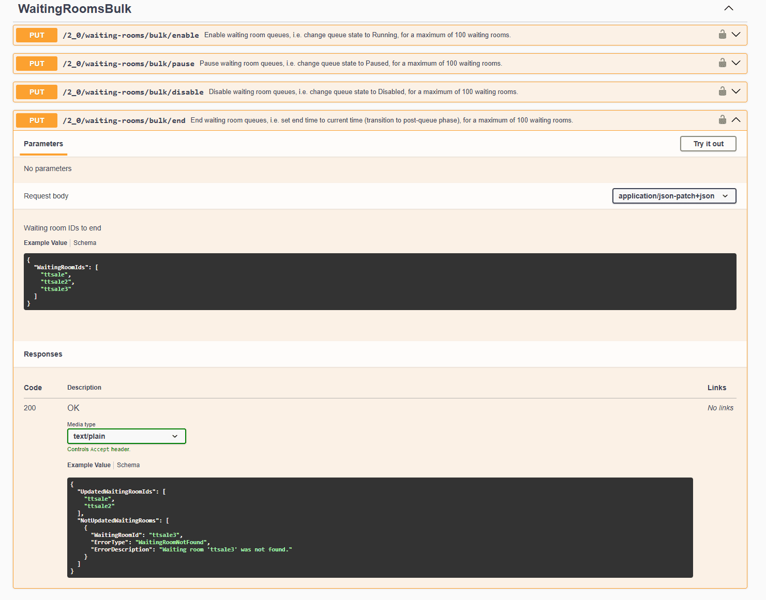
Task: Click the lock icon on the bulk/enable endpoint
Action: tap(722, 35)
